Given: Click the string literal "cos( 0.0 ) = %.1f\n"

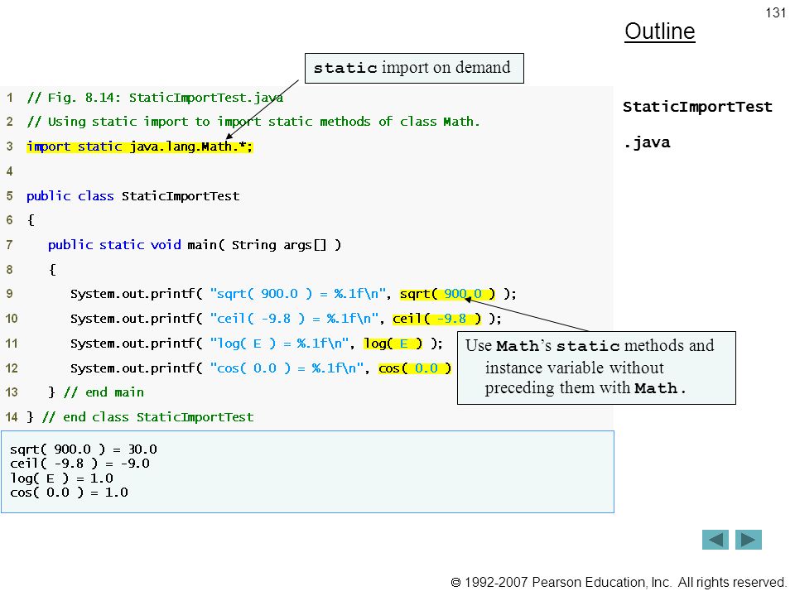Looking at the screenshot, I should coord(287,368).
